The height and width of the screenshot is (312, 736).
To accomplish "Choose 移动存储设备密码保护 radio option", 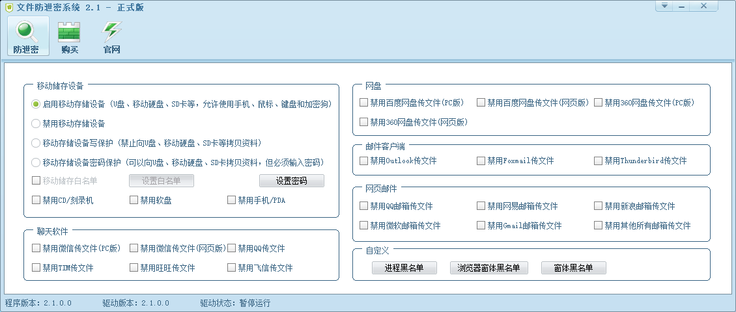I will point(36,162).
